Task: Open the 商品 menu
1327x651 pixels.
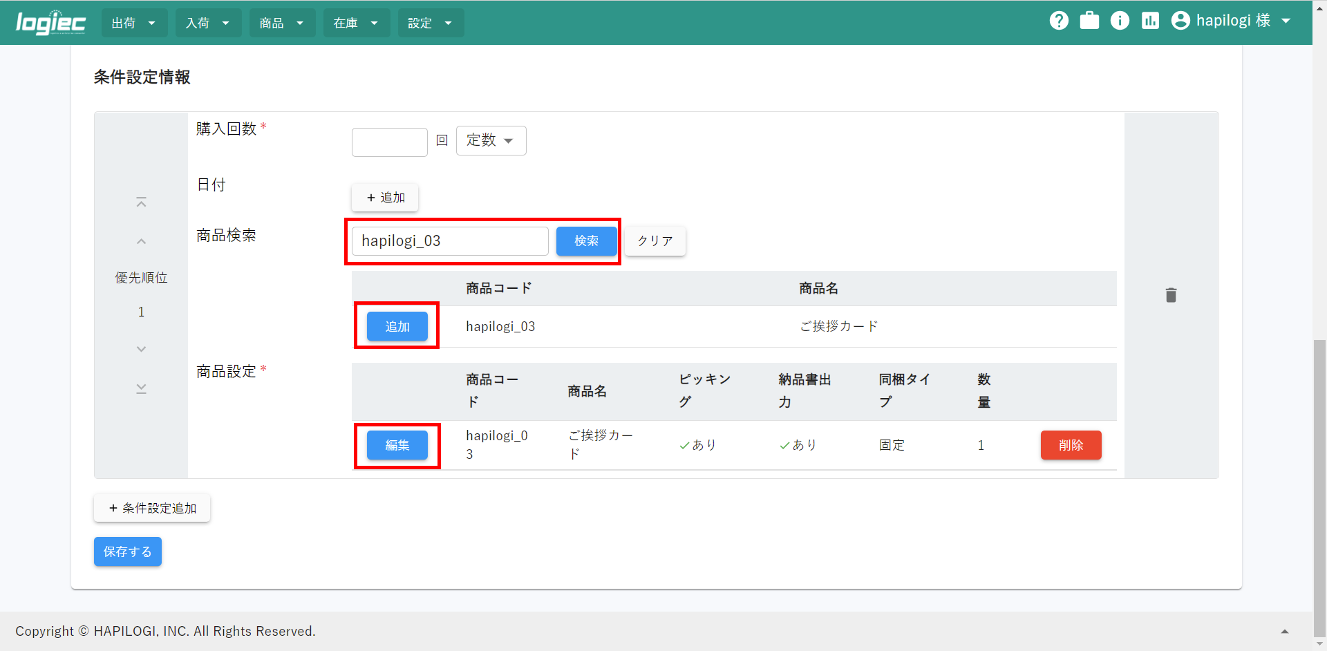Action: pos(282,23)
